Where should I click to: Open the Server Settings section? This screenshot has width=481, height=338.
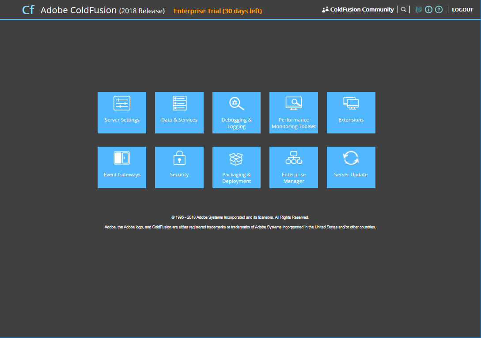click(x=121, y=112)
